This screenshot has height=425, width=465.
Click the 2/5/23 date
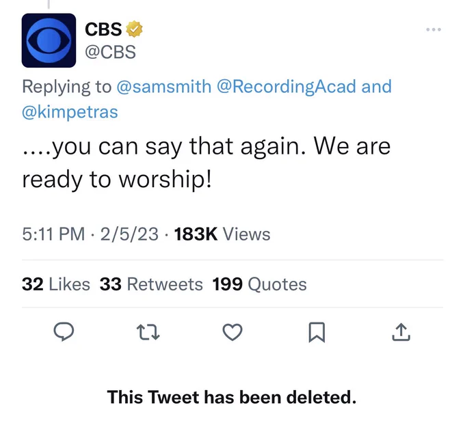129,234
